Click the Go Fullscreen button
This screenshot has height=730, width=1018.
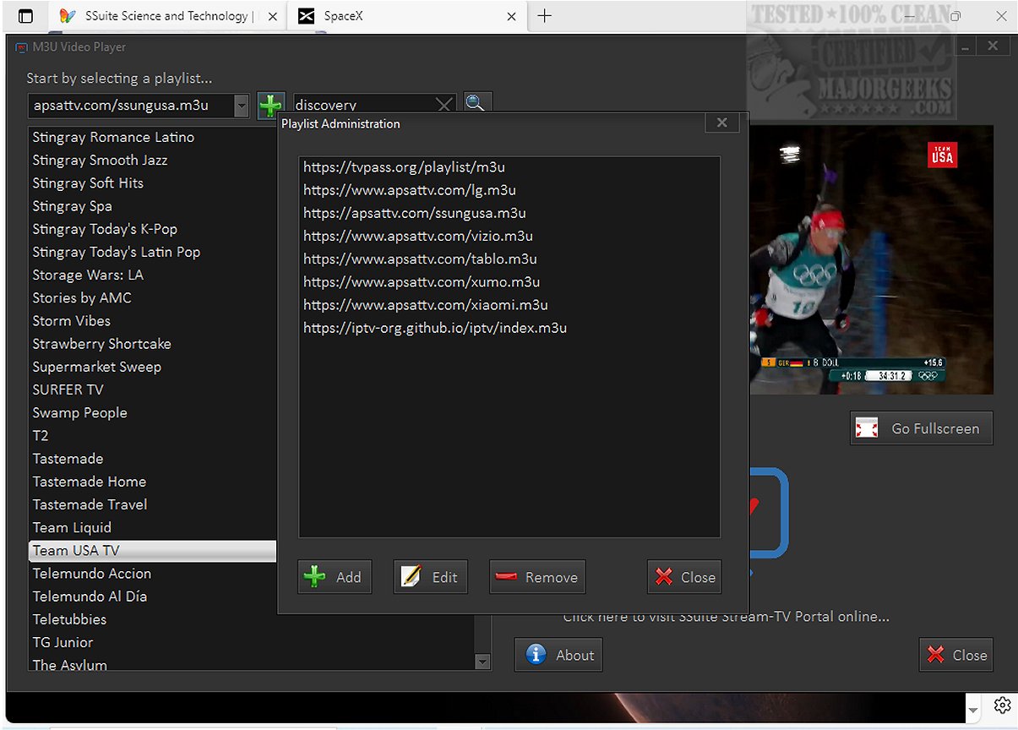[x=922, y=428]
